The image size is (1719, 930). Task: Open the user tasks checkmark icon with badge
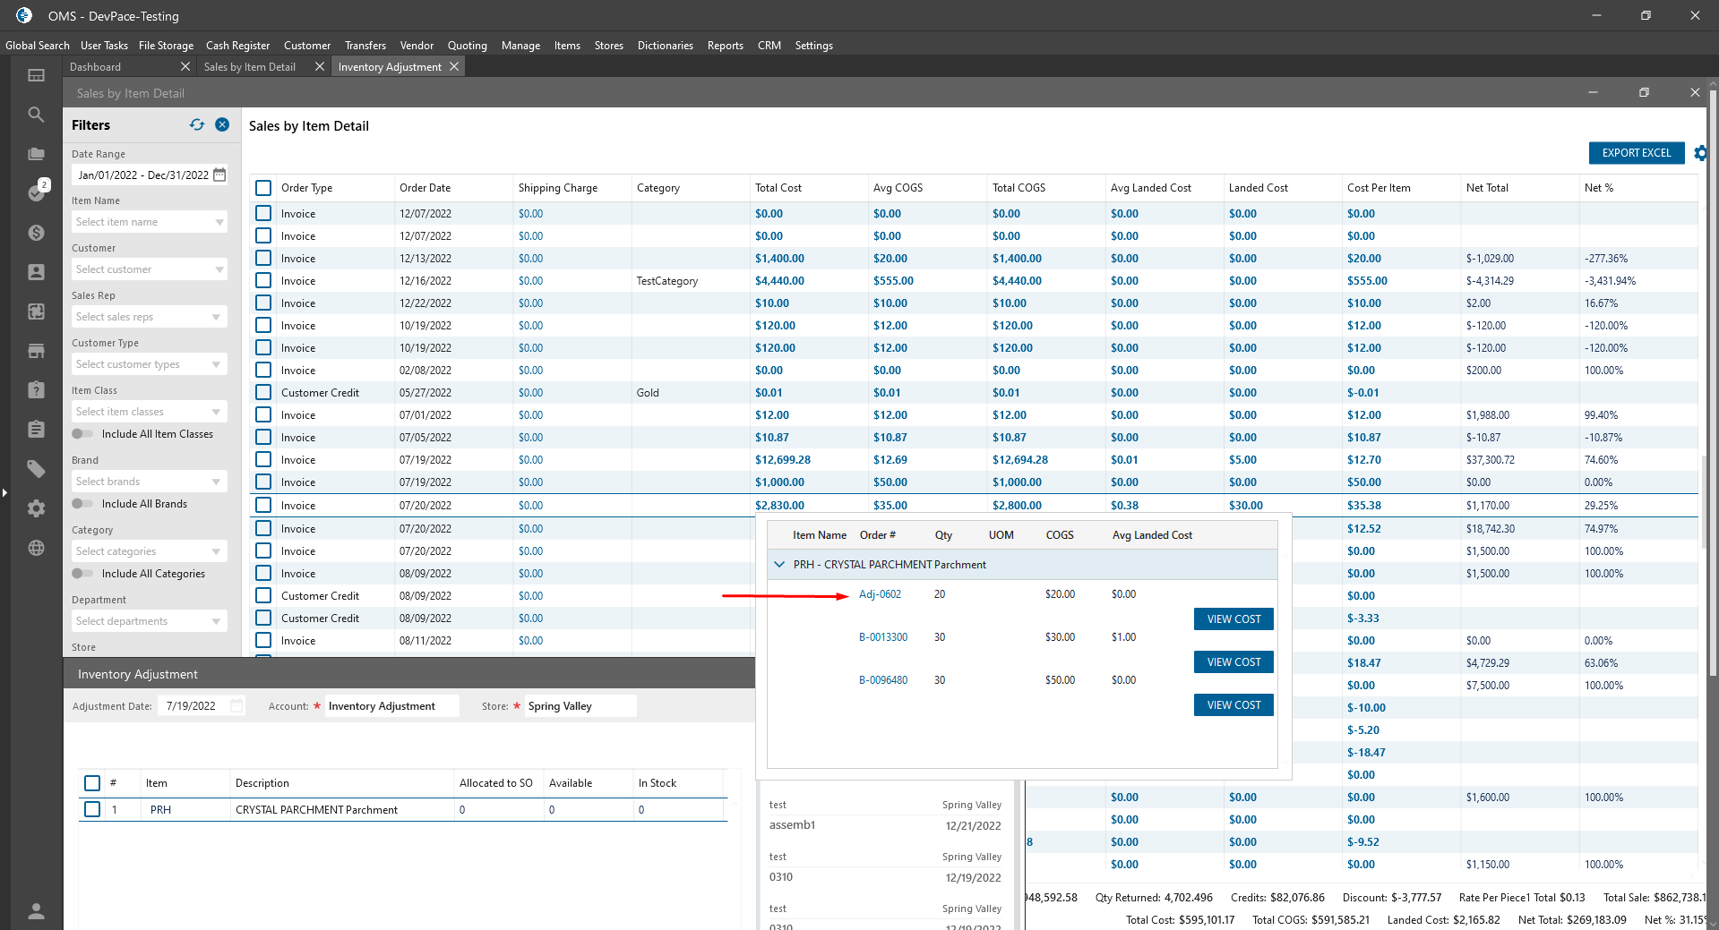tap(36, 192)
